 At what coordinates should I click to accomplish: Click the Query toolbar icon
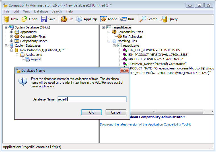click(x=164, y=19)
